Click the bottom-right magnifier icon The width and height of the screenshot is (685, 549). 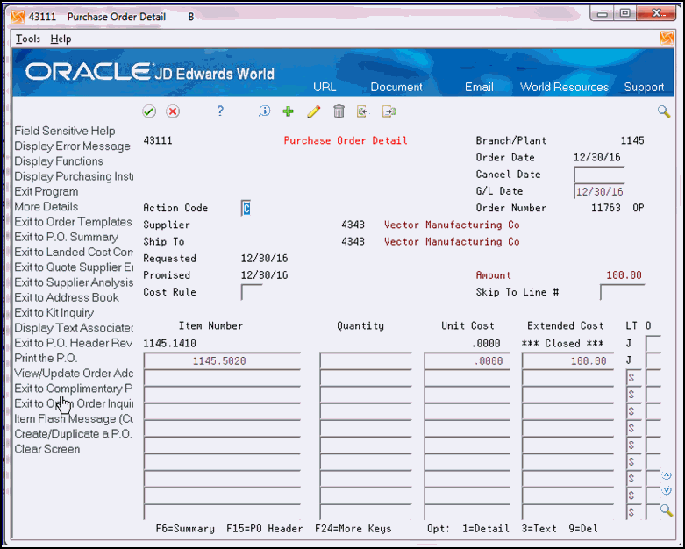coord(667,510)
